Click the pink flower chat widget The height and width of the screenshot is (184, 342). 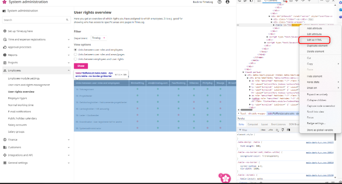coord(225,178)
